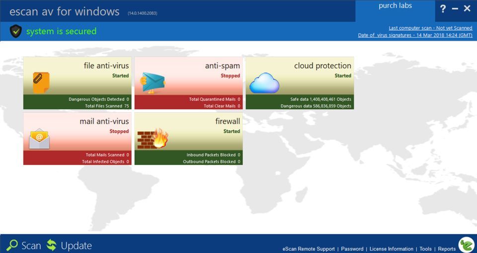Minimize the eScan window
Image resolution: width=477 pixels, height=253 pixels.
[x=455, y=9]
